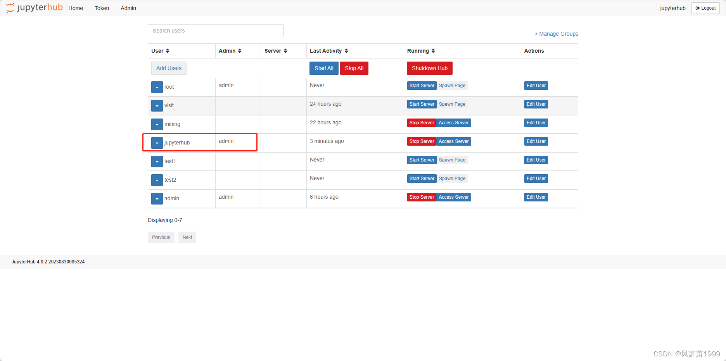Viewport: 726px width, 361px height.
Task: Open the Manage Groups link
Action: 556,34
